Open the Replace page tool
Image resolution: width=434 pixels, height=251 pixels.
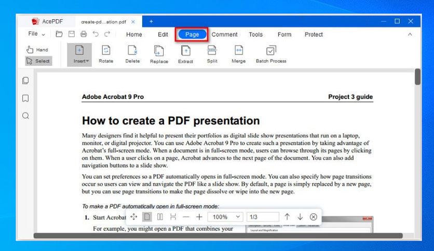tap(159, 54)
